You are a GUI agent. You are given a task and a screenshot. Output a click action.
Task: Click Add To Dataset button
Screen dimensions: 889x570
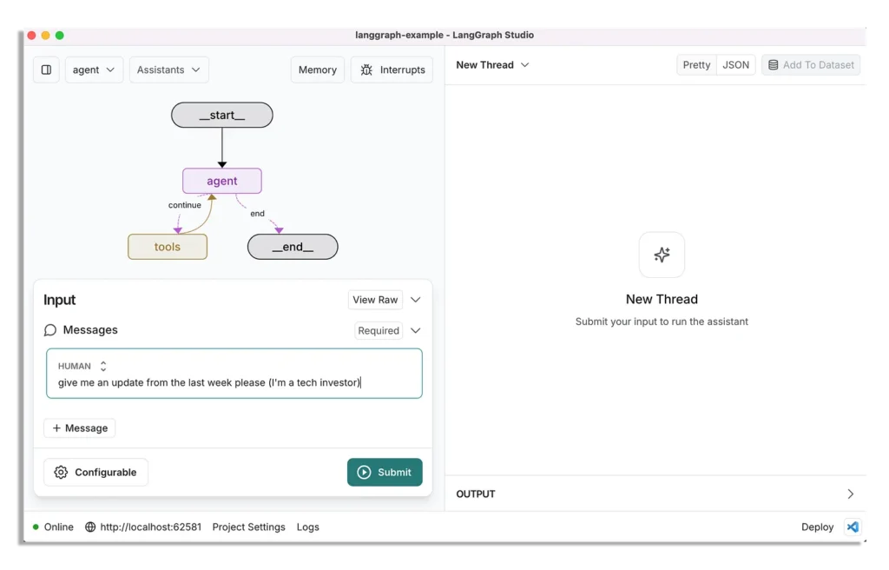(x=812, y=64)
